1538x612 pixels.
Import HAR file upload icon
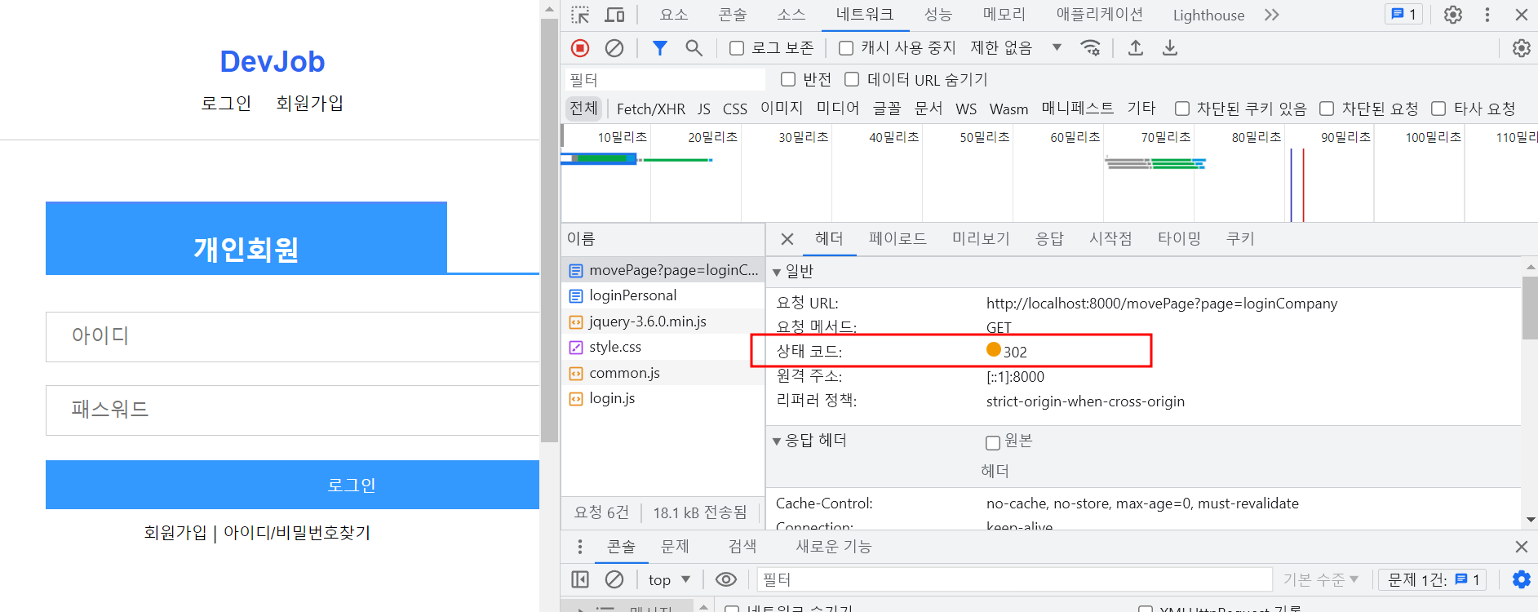(x=1136, y=47)
